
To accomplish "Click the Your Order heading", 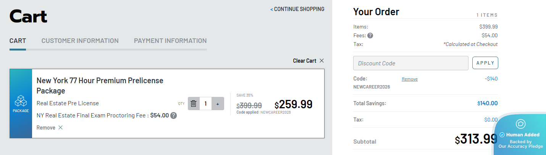I will click(376, 12).
